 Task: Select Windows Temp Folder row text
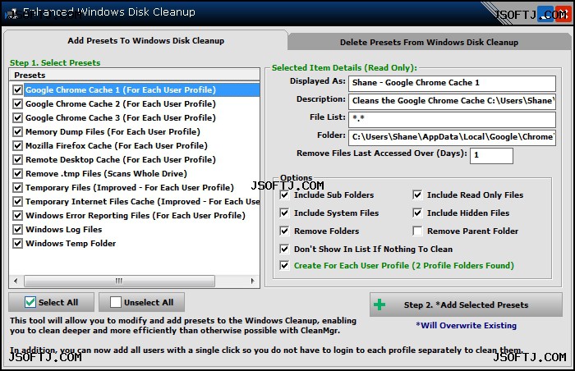point(71,243)
